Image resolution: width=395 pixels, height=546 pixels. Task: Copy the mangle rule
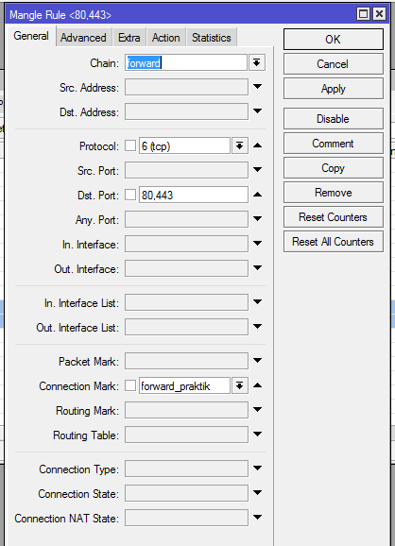334,168
